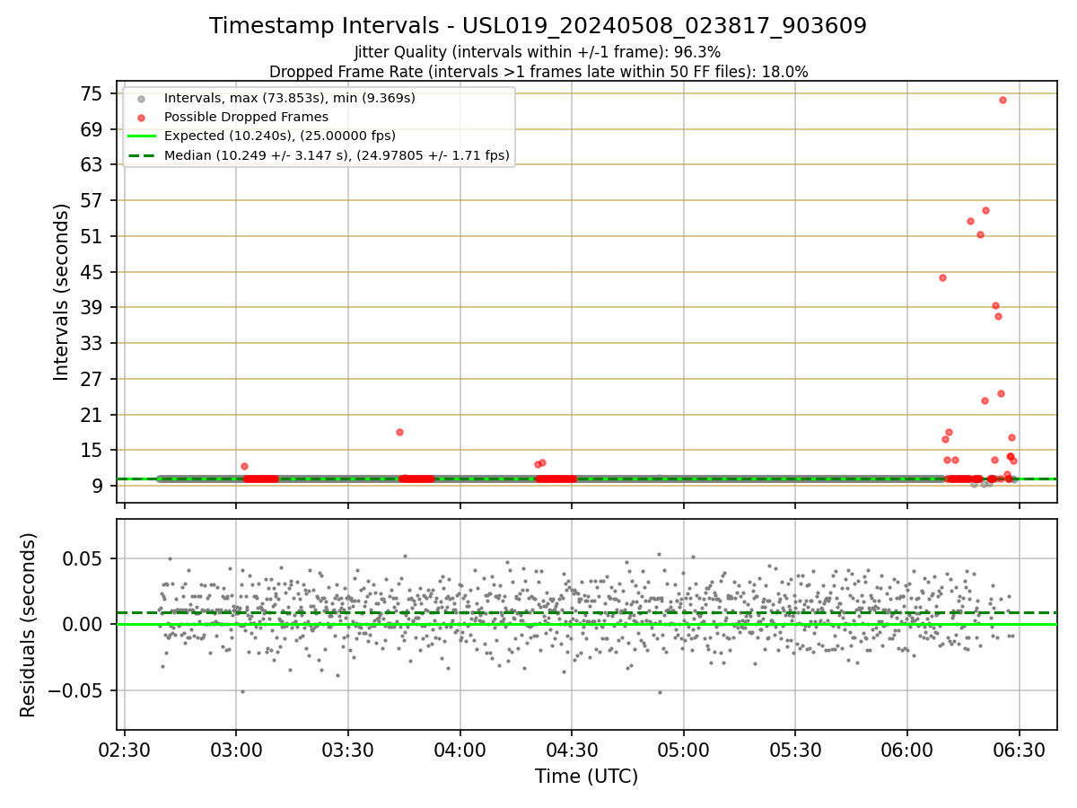
Task: Select the "Jitter Quality" 96.3% subtitle line
Action: [x=538, y=52]
